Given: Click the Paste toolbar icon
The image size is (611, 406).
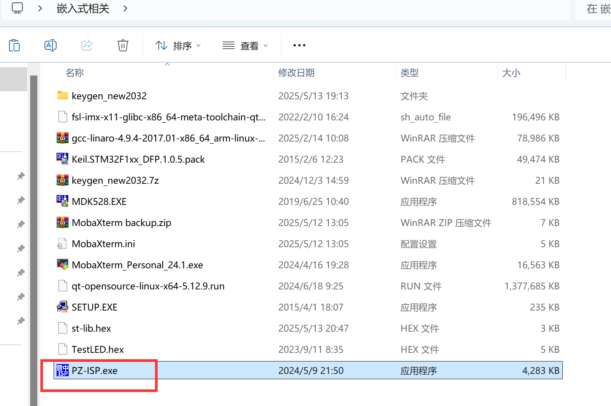Looking at the screenshot, I should pyautogui.click(x=14, y=45).
